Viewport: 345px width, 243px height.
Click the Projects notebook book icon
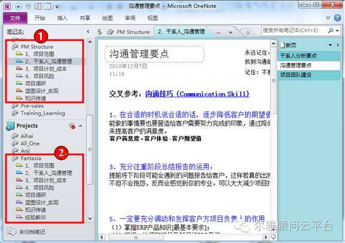10,126
